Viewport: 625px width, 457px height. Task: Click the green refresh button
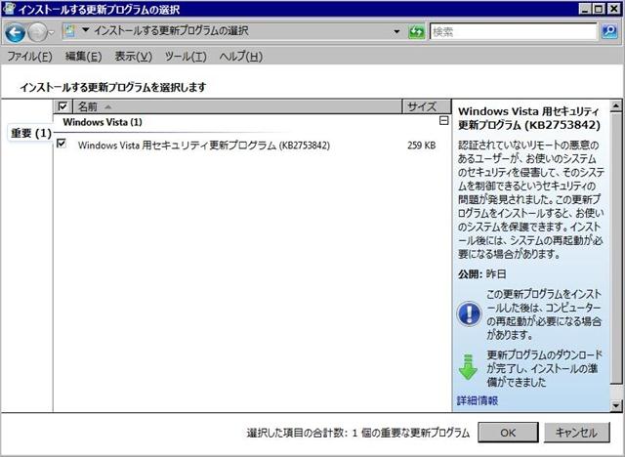417,32
